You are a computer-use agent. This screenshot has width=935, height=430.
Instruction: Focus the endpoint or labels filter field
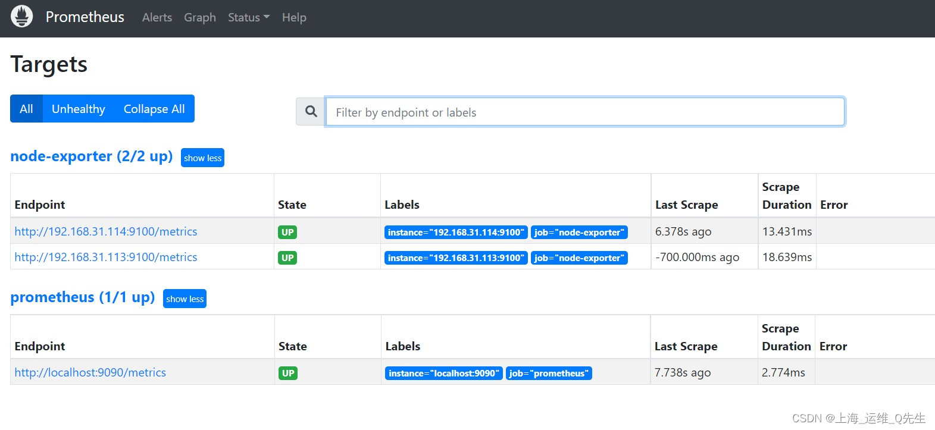[584, 112]
